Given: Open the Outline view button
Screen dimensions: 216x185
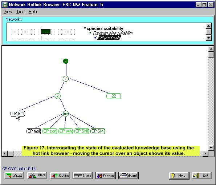Looking at the screenshot, I should (x=60, y=176).
